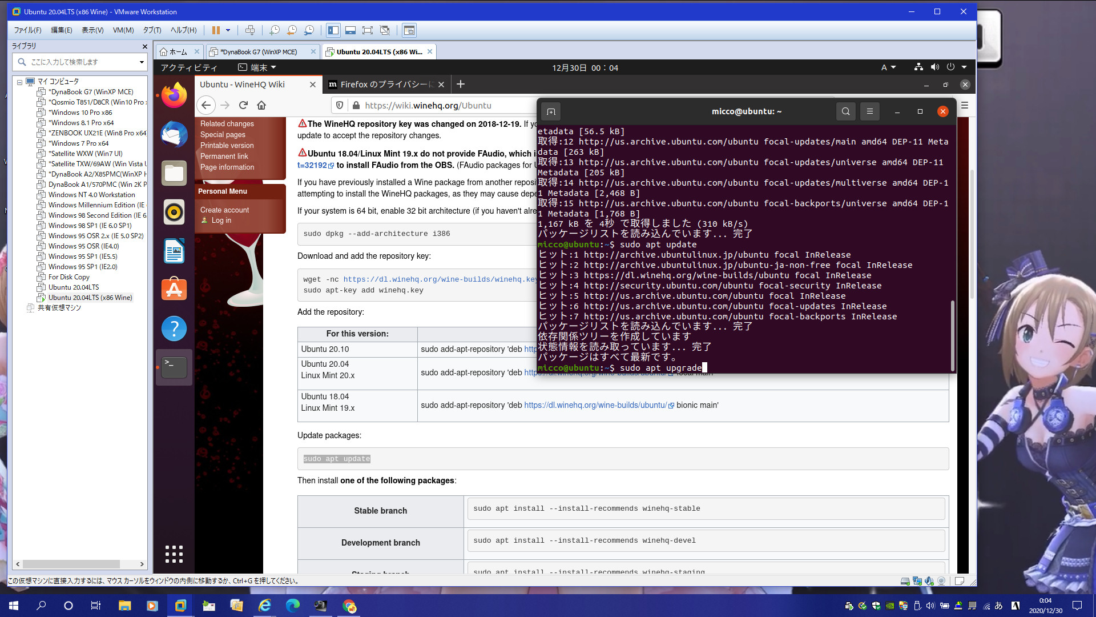The height and width of the screenshot is (617, 1096).
Task: Click the terminal search button
Action: pyautogui.click(x=846, y=111)
